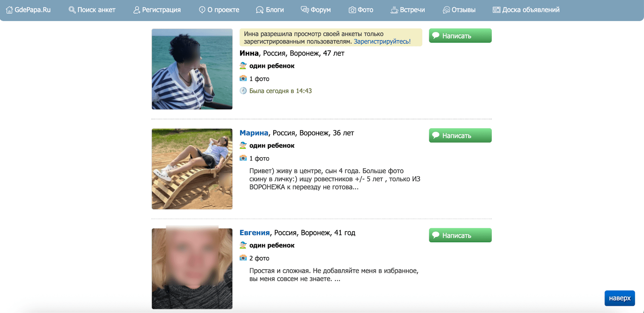Screen dimensions: 644x313
Task: Open Marina's lounge chair photo thumbnail
Action: coord(192,169)
